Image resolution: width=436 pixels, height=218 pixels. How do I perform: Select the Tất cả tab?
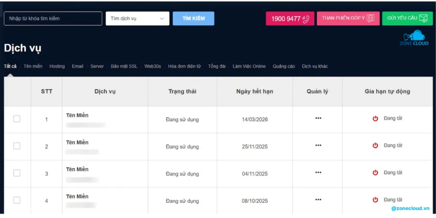coord(10,66)
